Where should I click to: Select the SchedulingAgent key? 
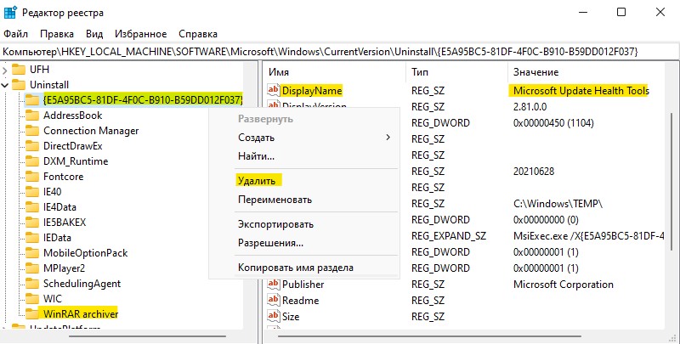[82, 284]
